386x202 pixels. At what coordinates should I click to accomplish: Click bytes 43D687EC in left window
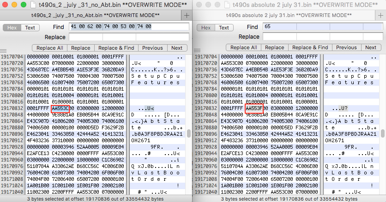coord(38,69)
